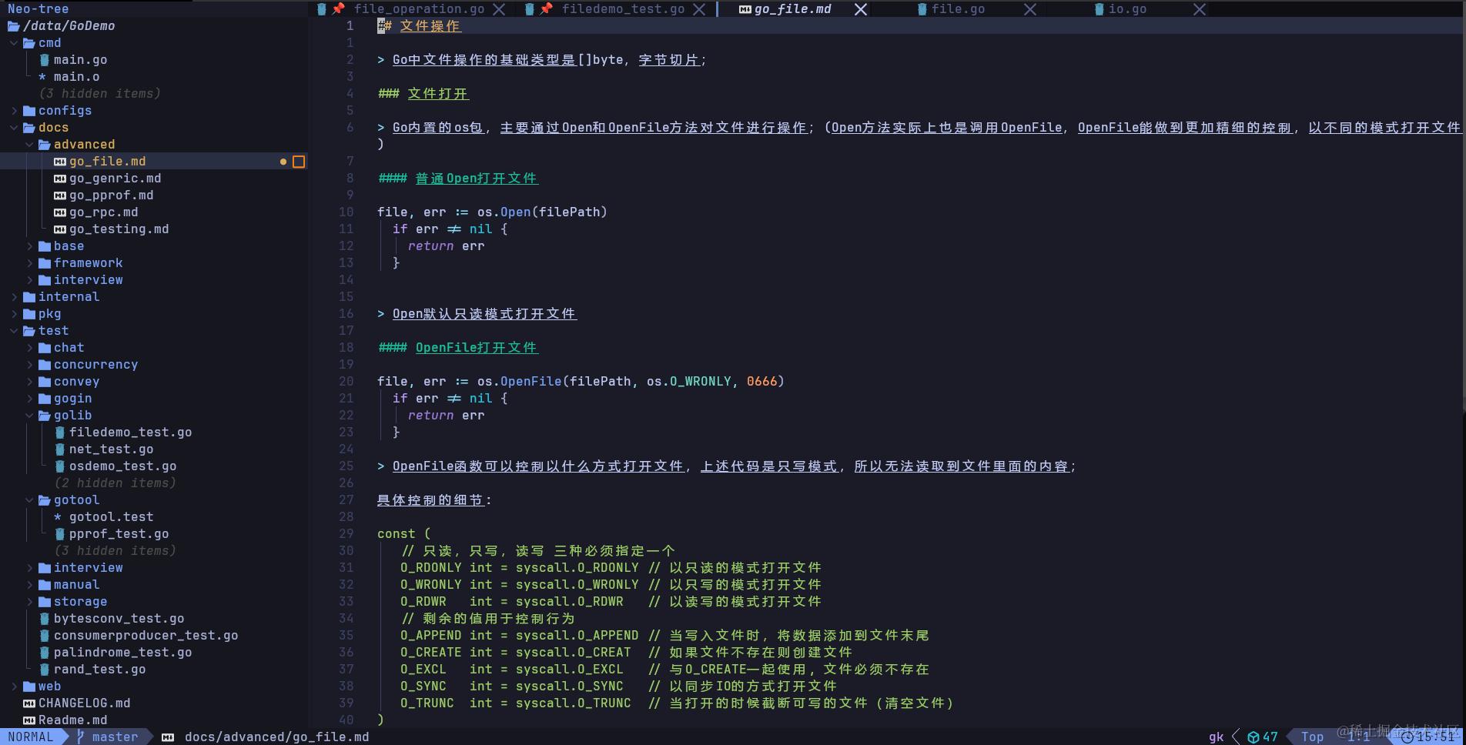The image size is (1466, 745).
Task: Collapse the docs folder
Action: 14,128
